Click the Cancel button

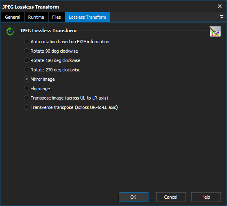pyautogui.click(x=171, y=197)
